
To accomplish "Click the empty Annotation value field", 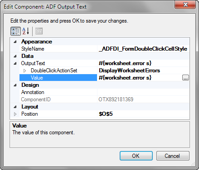I will point(143,92).
